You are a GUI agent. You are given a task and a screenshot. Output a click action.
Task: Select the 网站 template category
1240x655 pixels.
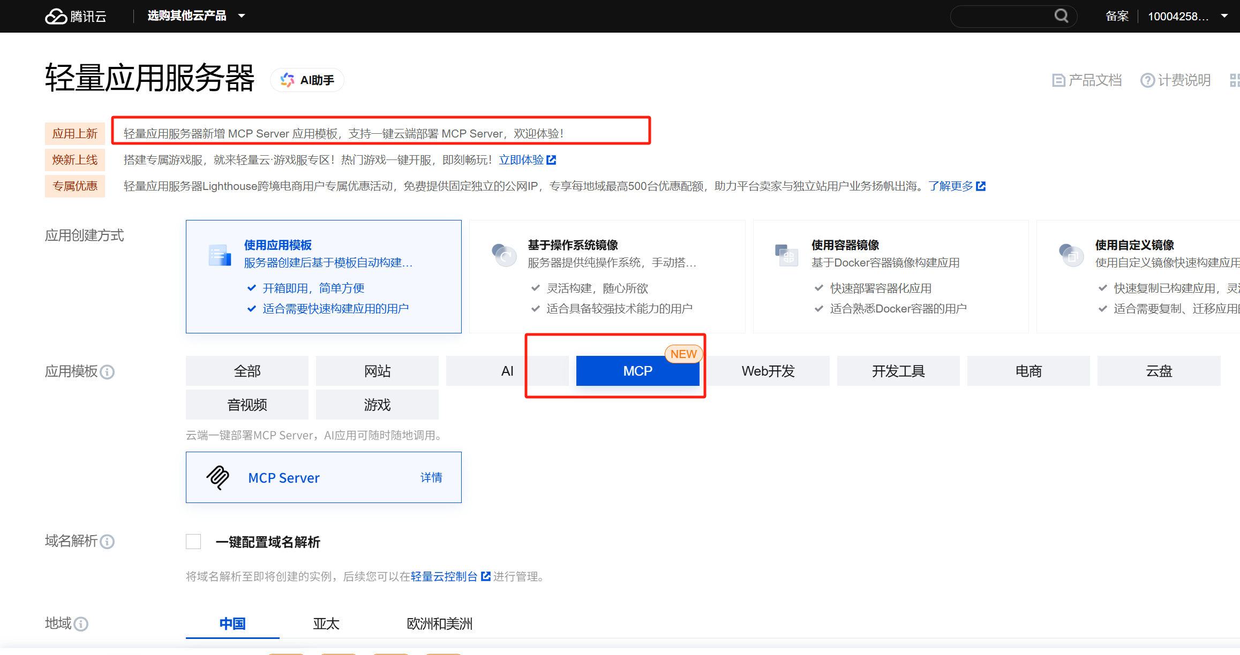click(377, 371)
